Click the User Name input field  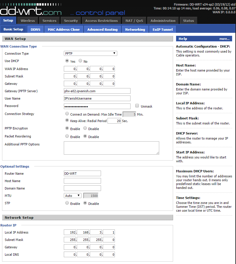(x=97, y=98)
